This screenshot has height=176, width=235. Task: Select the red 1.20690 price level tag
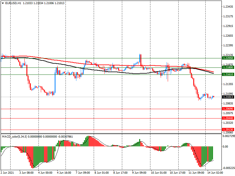[x=228, y=109]
